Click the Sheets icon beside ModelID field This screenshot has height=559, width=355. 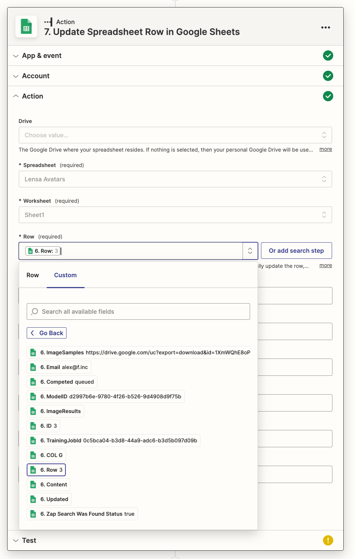point(33,397)
